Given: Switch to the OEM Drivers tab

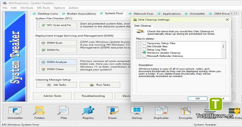Looking at the screenshot, I should coord(219,14).
